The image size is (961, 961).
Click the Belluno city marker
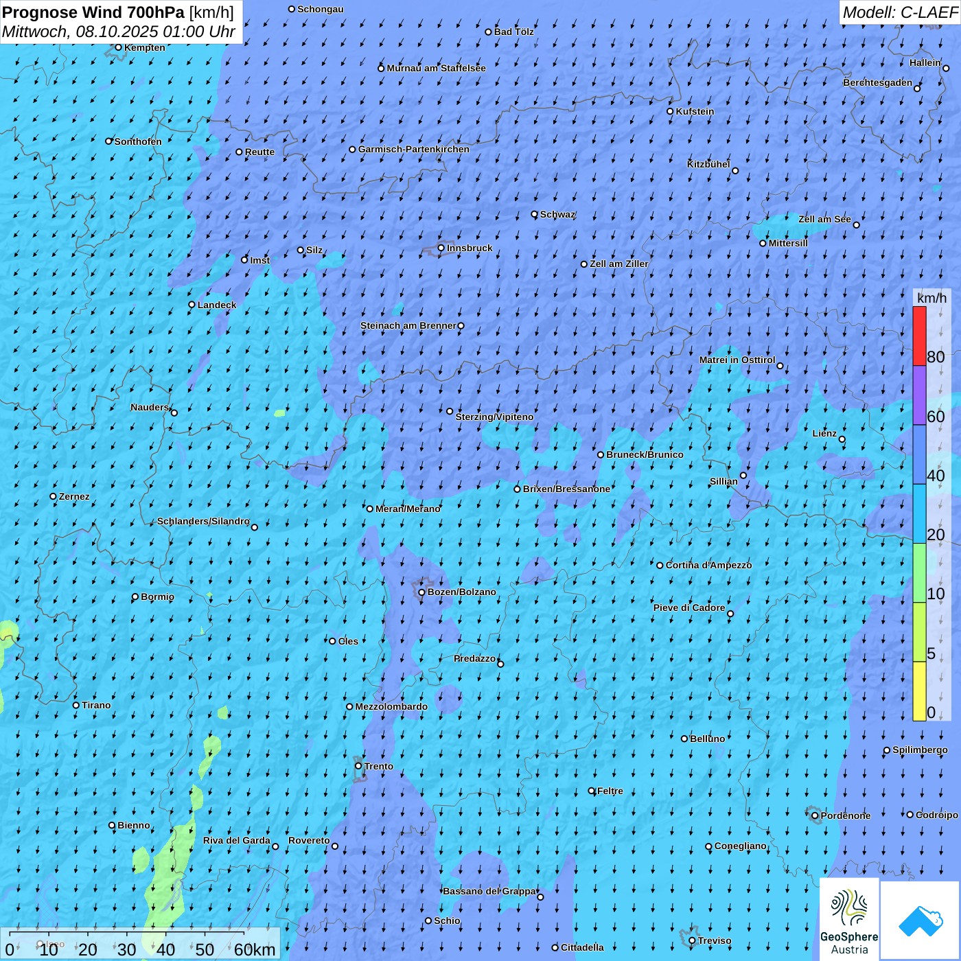click(684, 739)
